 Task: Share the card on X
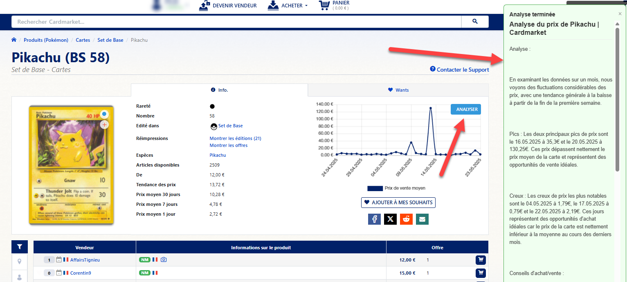coord(390,219)
